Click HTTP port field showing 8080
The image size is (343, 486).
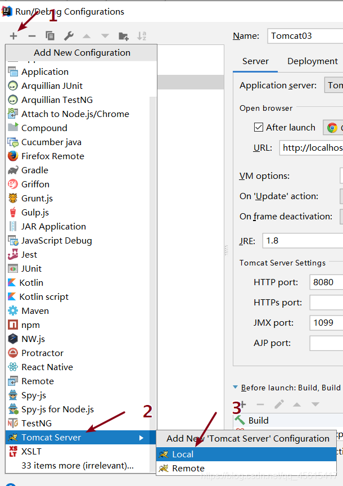(326, 282)
